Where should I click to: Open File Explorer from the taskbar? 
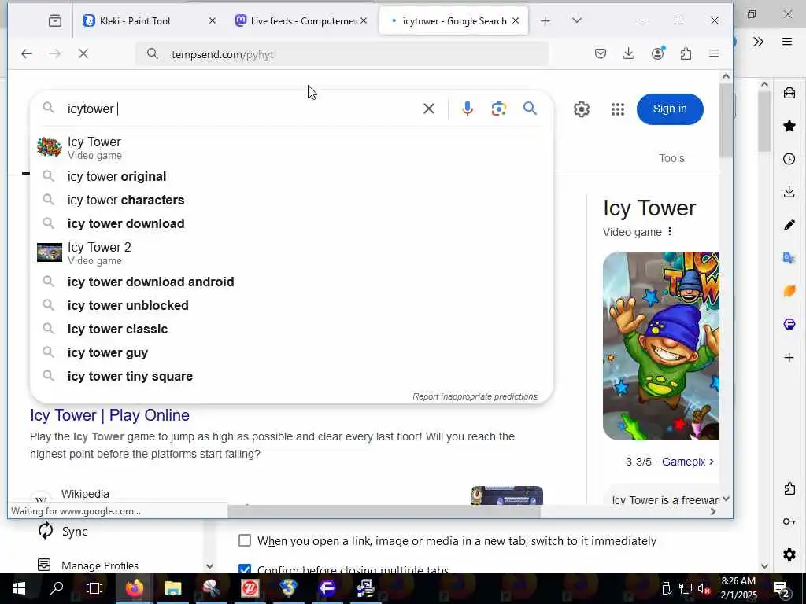point(172,588)
